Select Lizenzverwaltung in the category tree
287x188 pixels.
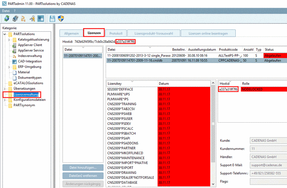pos(26,94)
